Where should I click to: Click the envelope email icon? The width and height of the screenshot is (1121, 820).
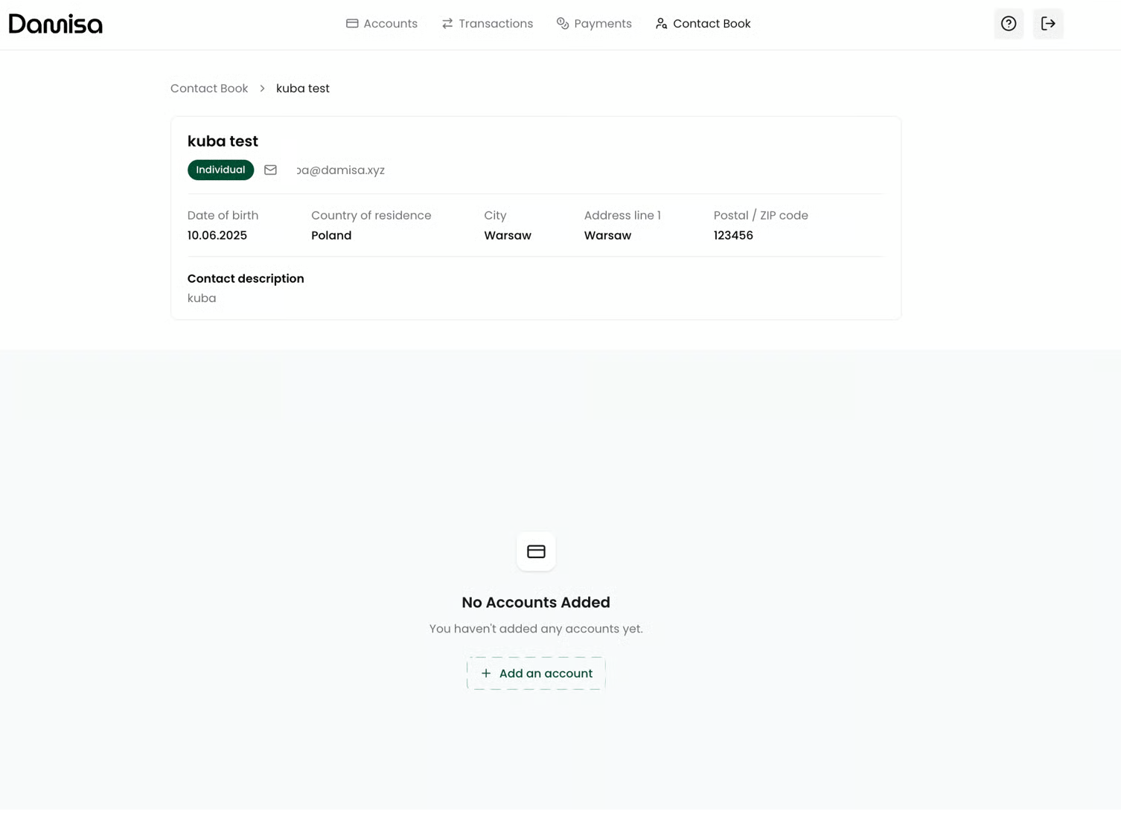270,170
